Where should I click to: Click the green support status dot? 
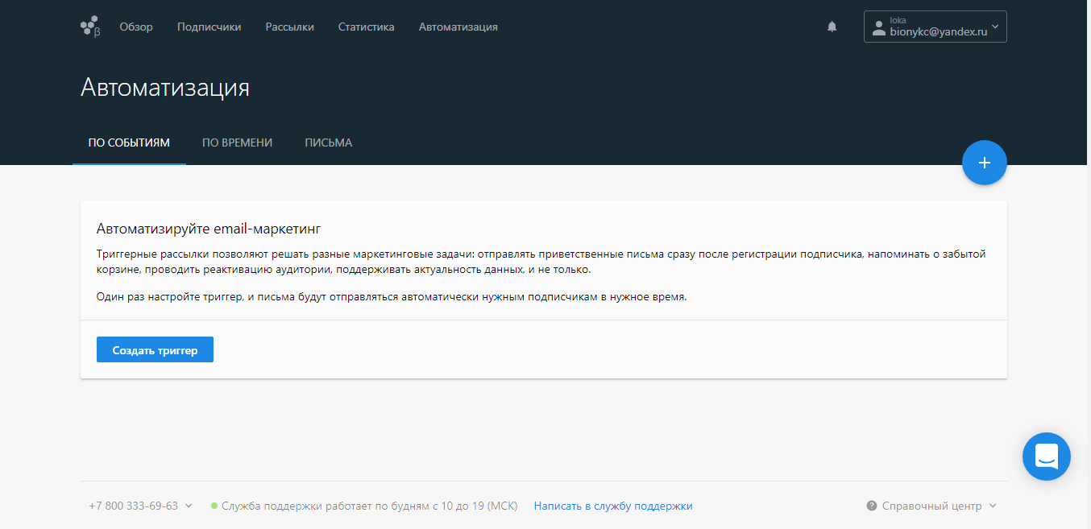coord(214,506)
